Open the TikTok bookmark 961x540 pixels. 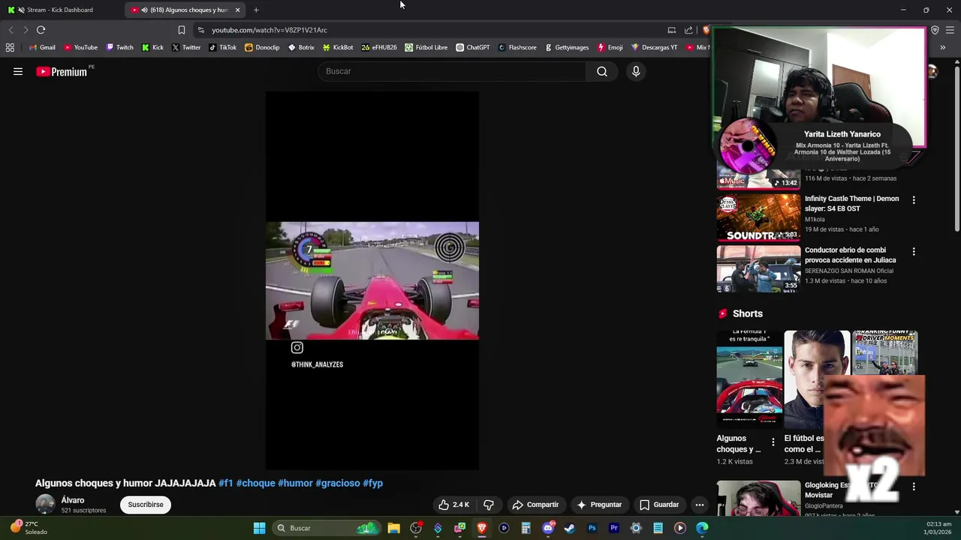223,47
